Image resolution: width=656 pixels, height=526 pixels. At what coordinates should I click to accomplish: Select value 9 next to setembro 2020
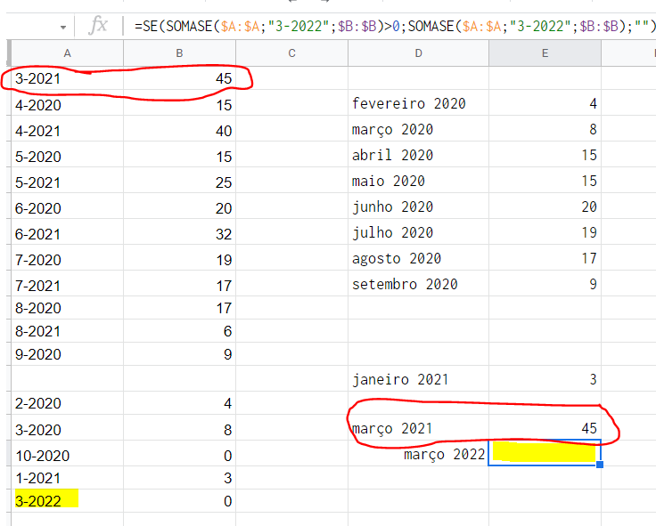point(545,284)
